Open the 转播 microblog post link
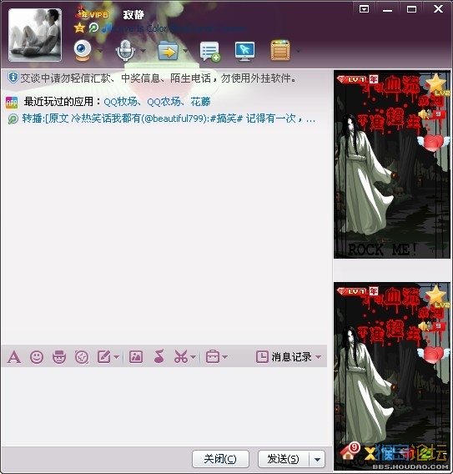This screenshot has height=474, width=453. 169,118
